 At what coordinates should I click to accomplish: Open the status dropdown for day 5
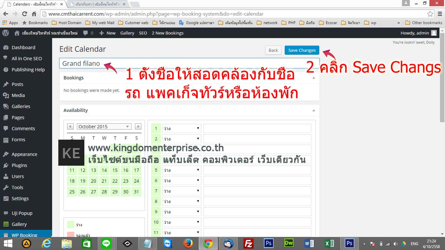coord(181,170)
